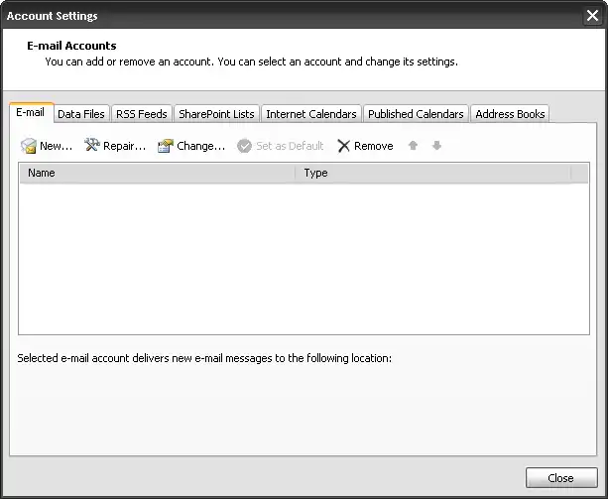Move account down with arrow icon
Screen dimensions: 608x499
[x=436, y=146]
